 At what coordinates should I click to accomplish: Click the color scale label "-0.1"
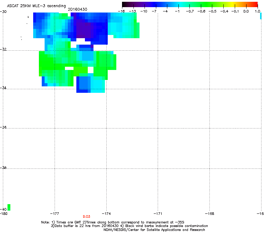pyautogui.click(x=235, y=11)
